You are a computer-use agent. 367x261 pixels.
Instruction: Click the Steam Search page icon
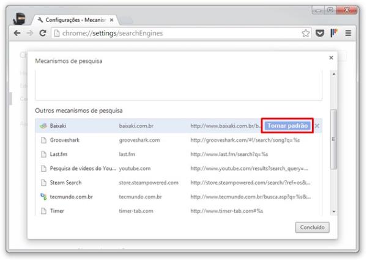[43, 183]
